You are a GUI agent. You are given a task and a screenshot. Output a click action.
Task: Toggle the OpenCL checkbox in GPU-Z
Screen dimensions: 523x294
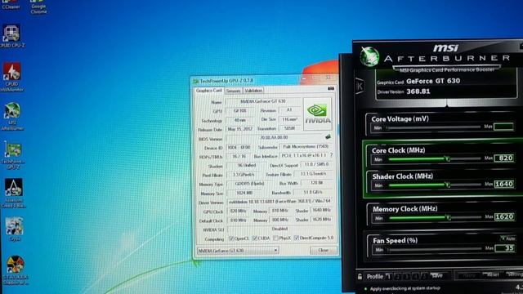pos(231,238)
